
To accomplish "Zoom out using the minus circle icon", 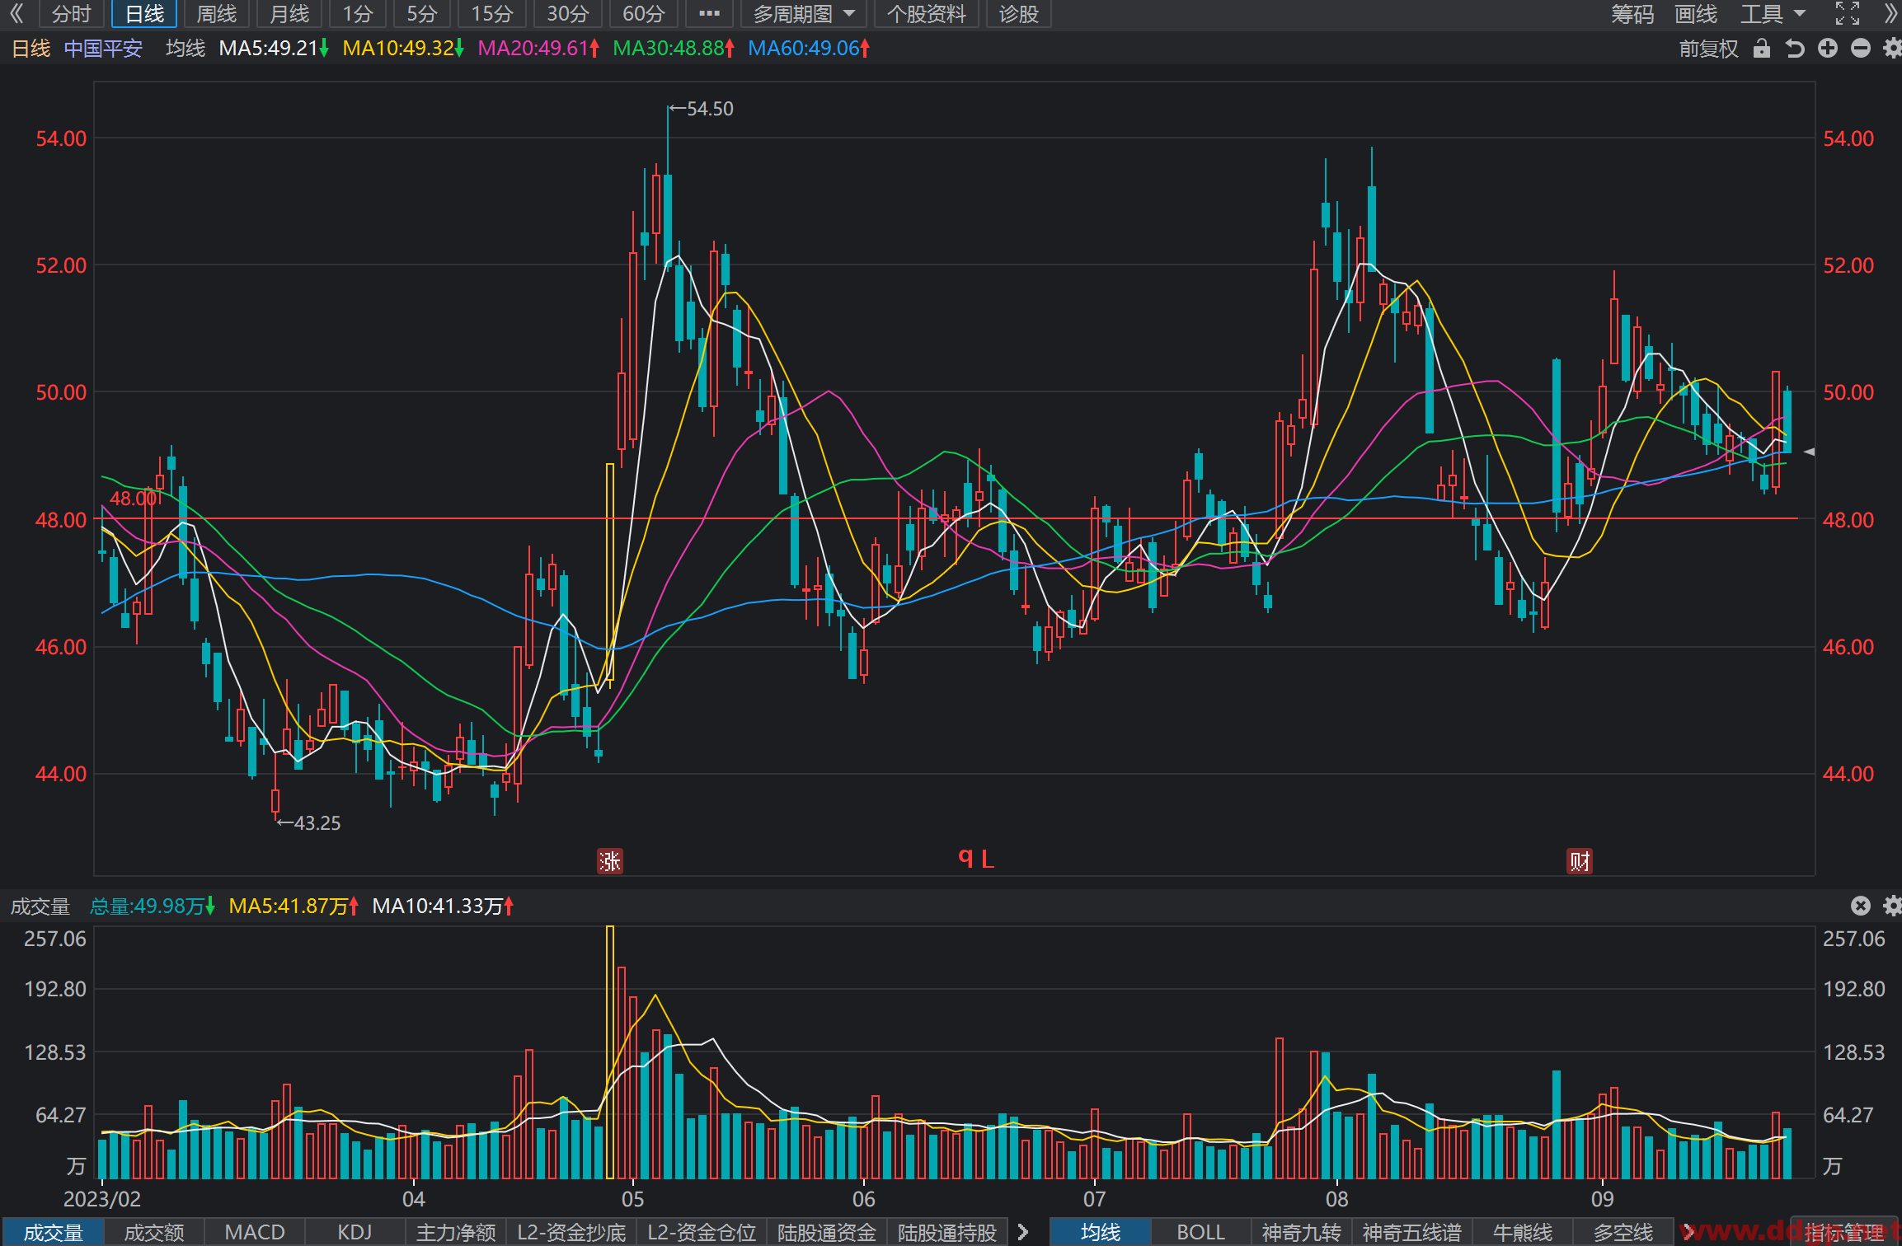I will tap(1861, 49).
